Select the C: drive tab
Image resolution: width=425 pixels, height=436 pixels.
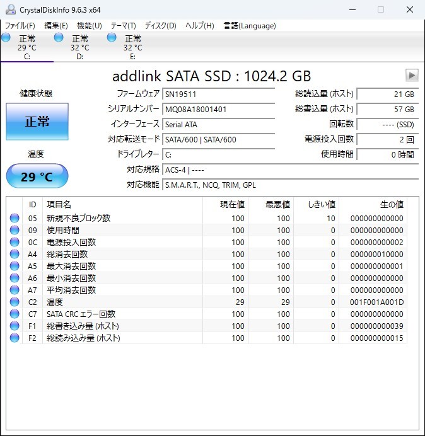(x=27, y=47)
